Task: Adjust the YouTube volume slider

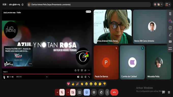Action: [x=11, y=77]
